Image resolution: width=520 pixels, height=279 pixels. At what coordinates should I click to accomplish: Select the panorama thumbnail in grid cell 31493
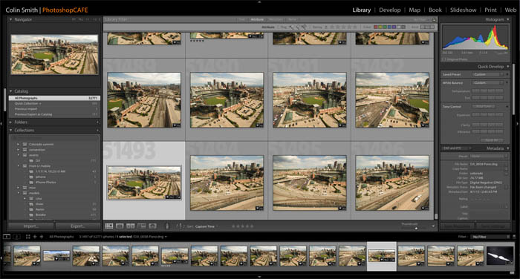click(x=144, y=183)
